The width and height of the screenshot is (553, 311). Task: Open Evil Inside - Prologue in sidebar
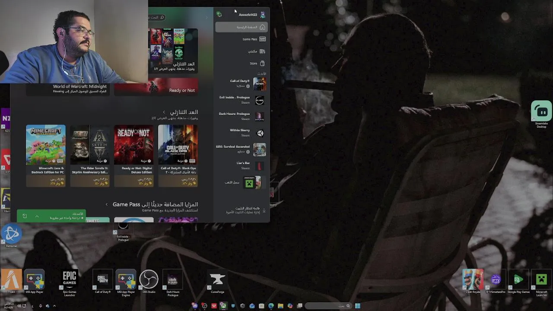click(x=242, y=100)
